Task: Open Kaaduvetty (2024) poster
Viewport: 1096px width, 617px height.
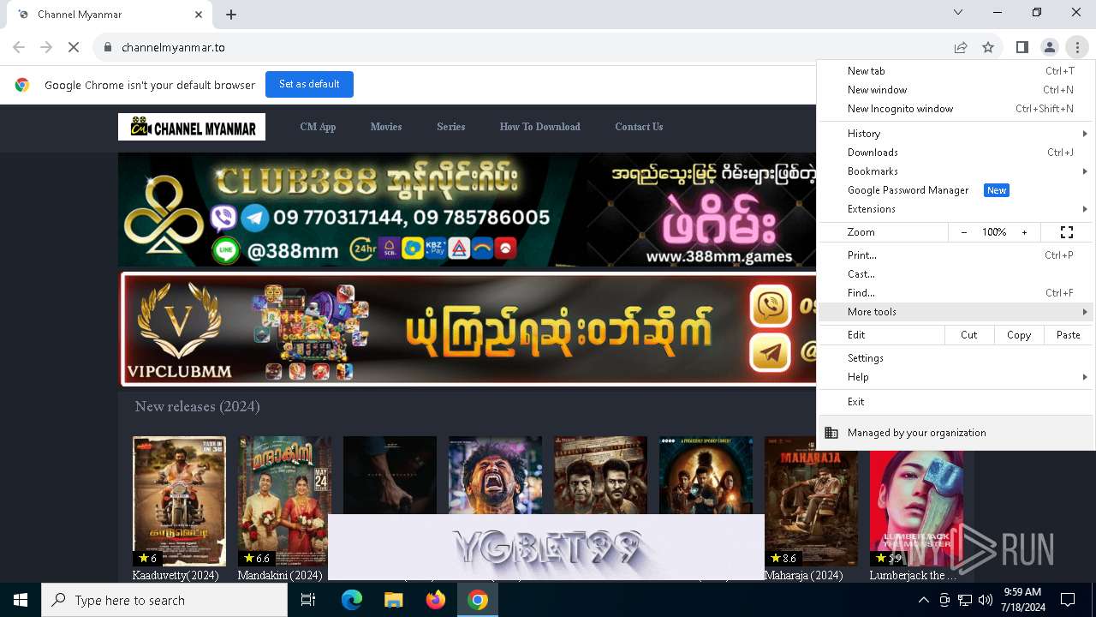Action: point(179,501)
